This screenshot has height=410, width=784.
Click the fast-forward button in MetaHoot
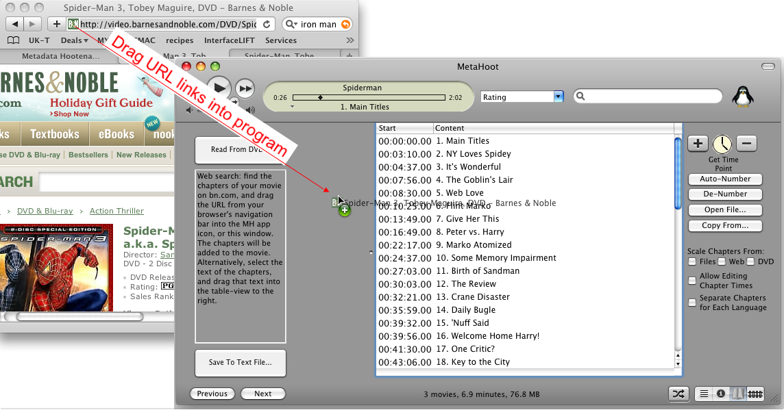click(x=245, y=89)
